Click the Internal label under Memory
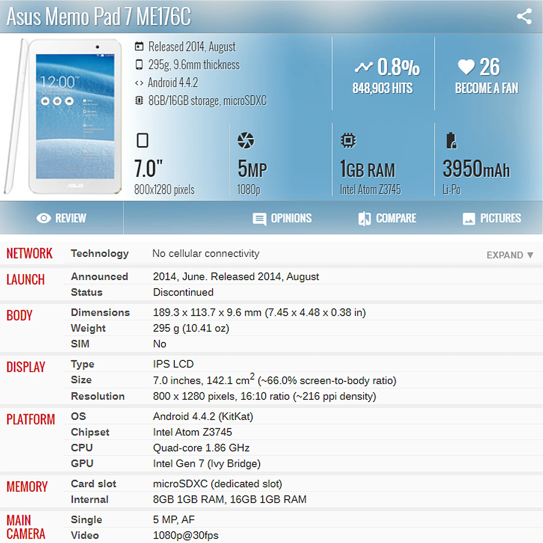This screenshot has width=543, height=543. [90, 500]
